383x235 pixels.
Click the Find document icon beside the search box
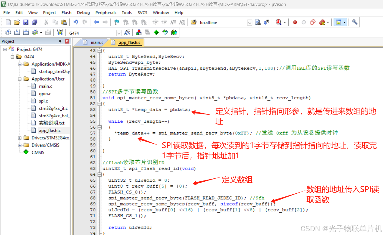tap(258, 22)
